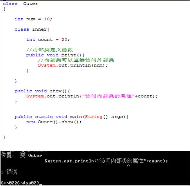Click the '1 错误' console message
This screenshot has width=190, height=186.
[x=9, y=172]
